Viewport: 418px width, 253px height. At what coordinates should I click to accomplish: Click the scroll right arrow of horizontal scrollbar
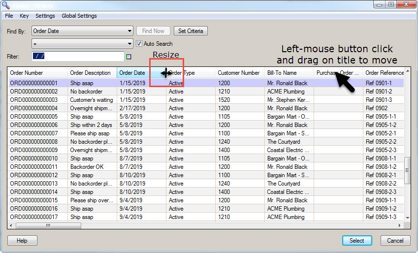coord(400,225)
